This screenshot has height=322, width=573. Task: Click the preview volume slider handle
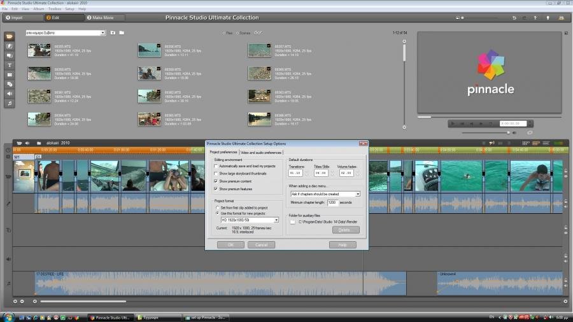click(508, 133)
